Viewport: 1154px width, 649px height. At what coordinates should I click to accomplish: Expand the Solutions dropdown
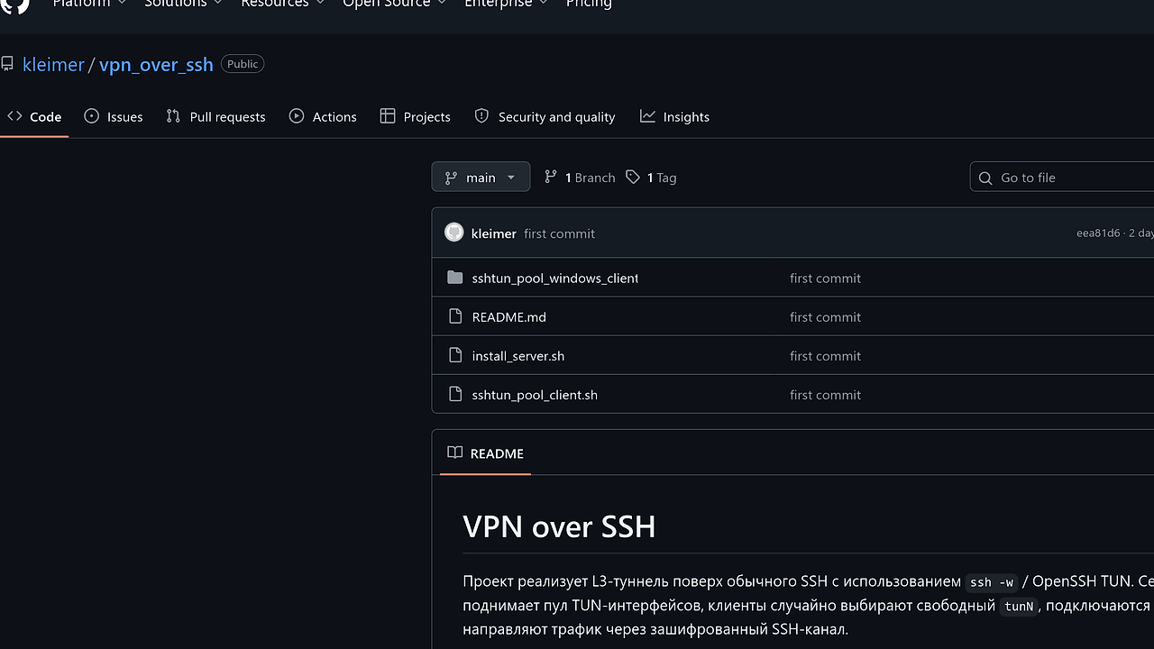point(184,5)
